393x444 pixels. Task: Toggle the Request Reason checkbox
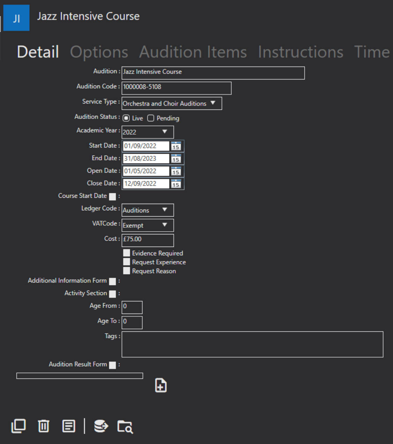(126, 271)
